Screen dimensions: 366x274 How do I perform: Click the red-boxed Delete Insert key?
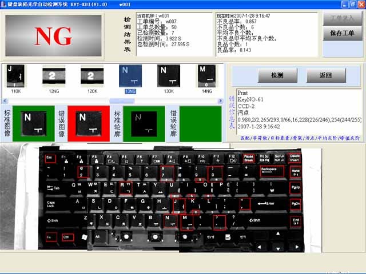(295, 158)
